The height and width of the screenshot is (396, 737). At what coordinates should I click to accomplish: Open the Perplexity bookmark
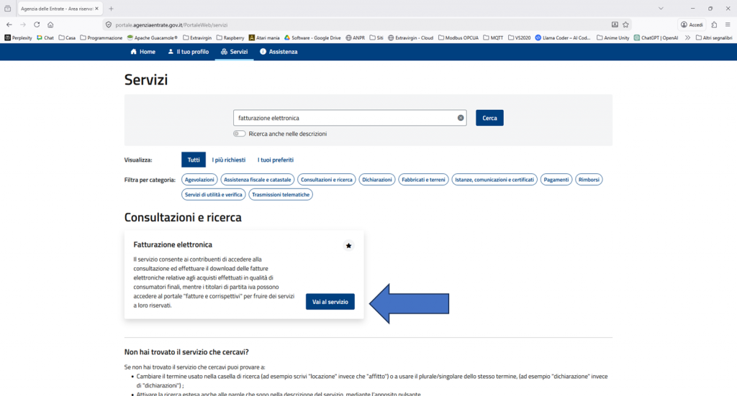(19, 37)
